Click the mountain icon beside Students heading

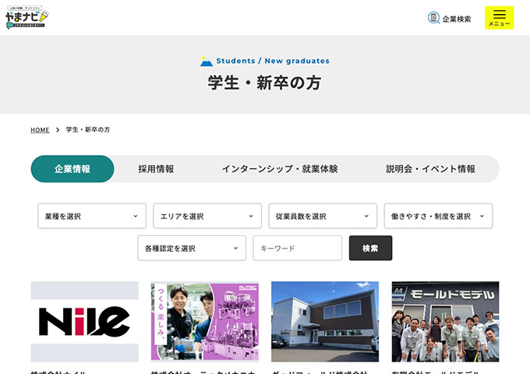[x=207, y=61]
